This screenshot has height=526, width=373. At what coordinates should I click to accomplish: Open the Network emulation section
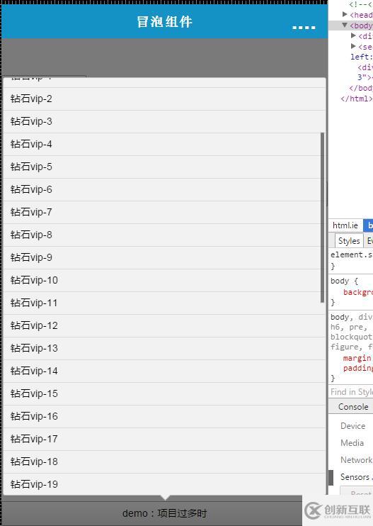(356, 460)
